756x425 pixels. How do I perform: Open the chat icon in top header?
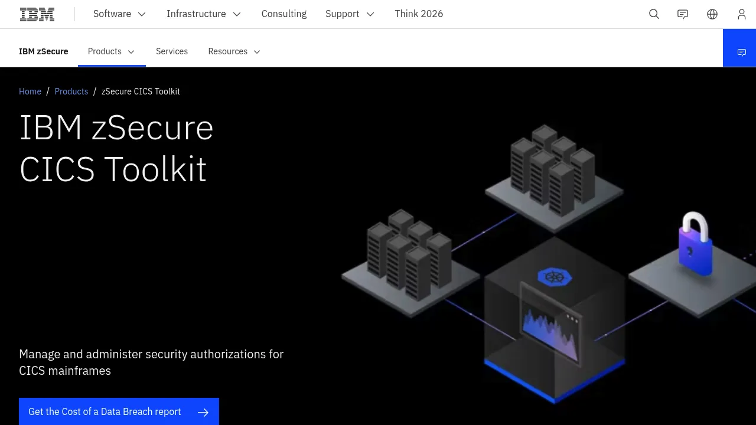pos(683,14)
